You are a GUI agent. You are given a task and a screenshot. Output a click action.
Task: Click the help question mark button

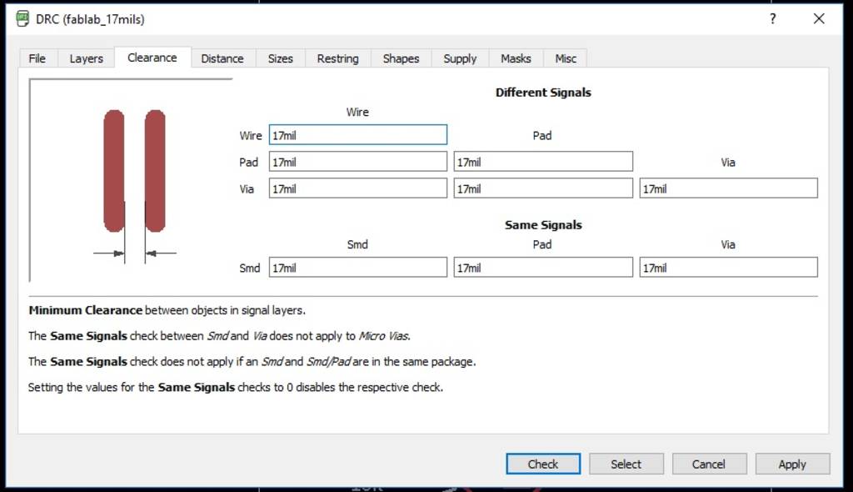click(x=773, y=18)
